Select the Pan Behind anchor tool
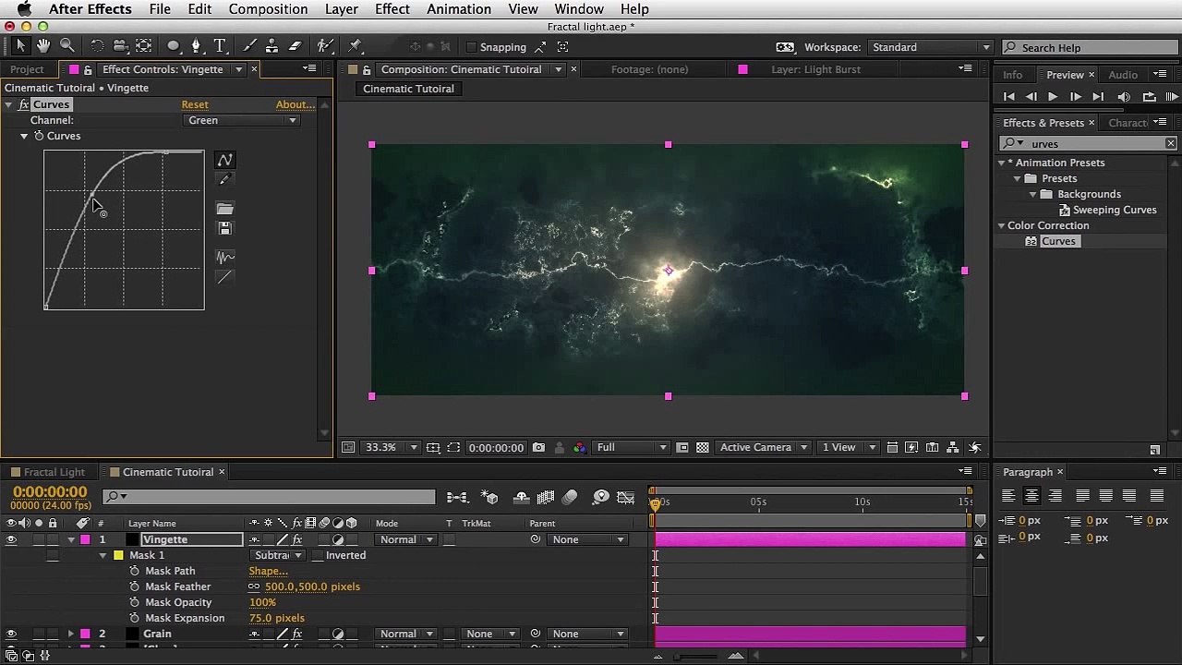1182x665 pixels. pos(144,45)
